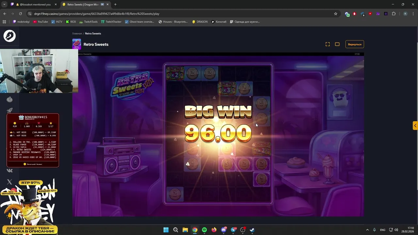This screenshot has height=235, width=418.
Task: Open the Chrome three-dot menu
Action: pyautogui.click(x=413, y=14)
